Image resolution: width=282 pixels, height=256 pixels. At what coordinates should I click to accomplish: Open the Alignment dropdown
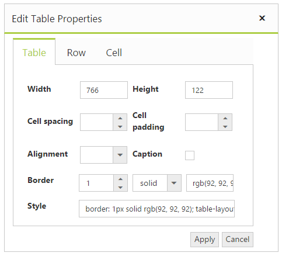tap(120, 155)
